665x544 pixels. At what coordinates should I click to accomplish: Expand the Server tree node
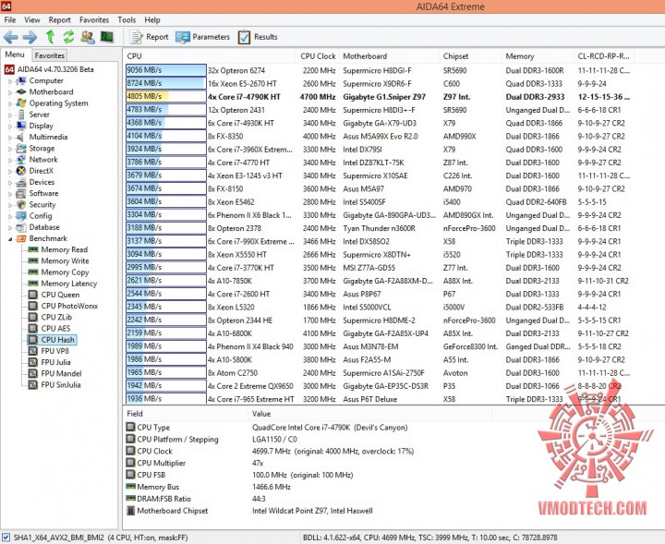(10, 115)
